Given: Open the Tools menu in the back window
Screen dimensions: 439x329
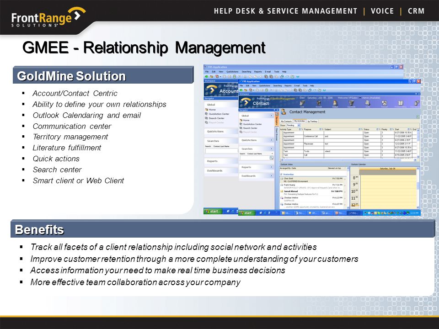Looking at the screenshot, I should tap(277, 72).
